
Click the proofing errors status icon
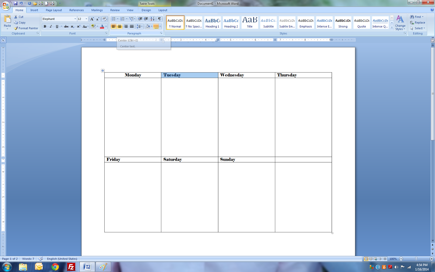pyautogui.click(x=41, y=259)
